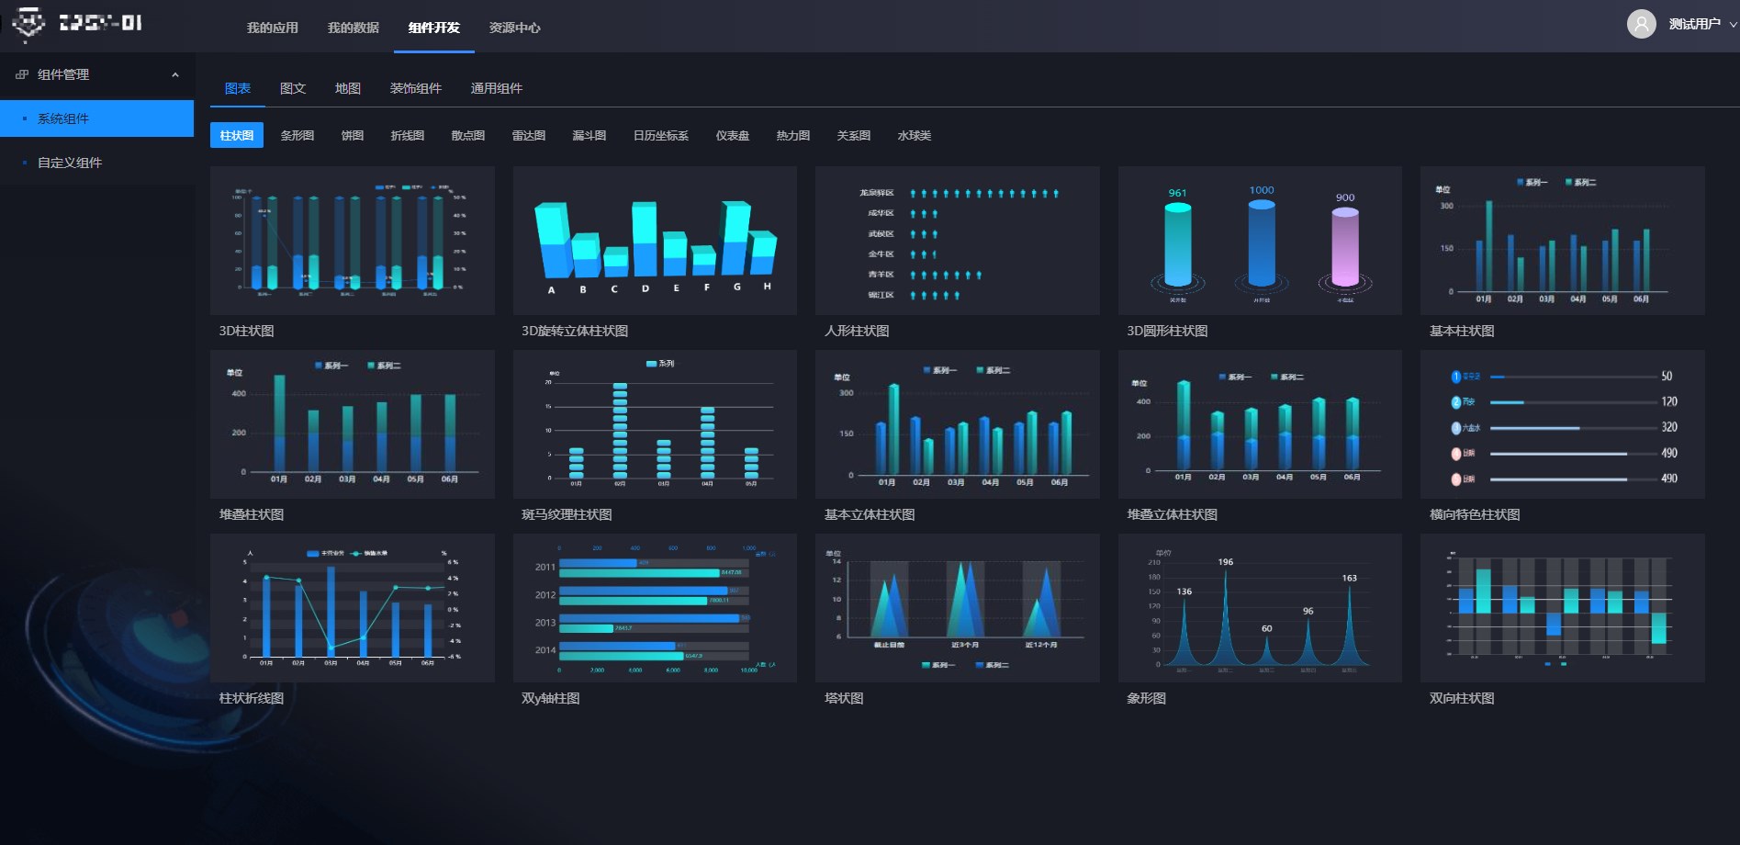The image size is (1740, 845).
Task: Switch to the 图表 tab
Action: pyautogui.click(x=238, y=88)
